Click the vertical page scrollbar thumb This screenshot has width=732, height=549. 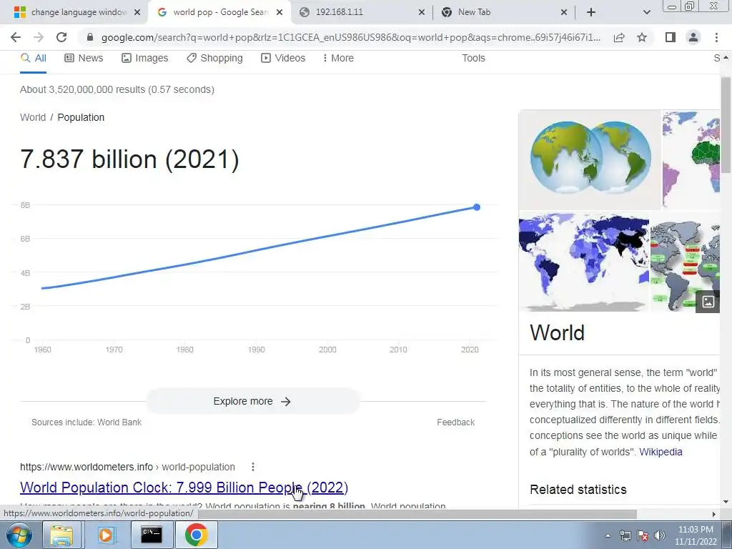(726, 125)
